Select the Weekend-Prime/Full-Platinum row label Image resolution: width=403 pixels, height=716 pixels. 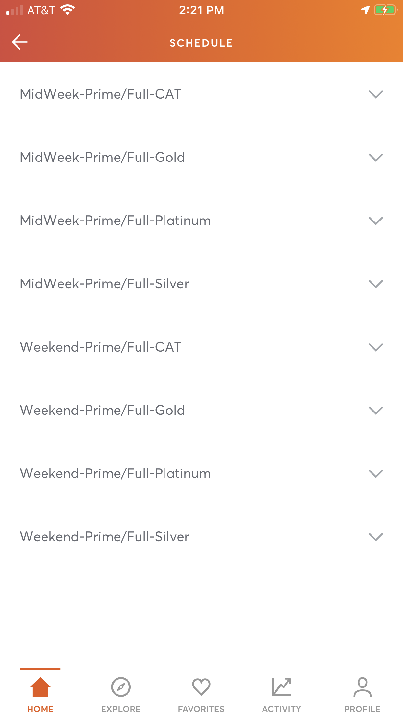click(115, 473)
